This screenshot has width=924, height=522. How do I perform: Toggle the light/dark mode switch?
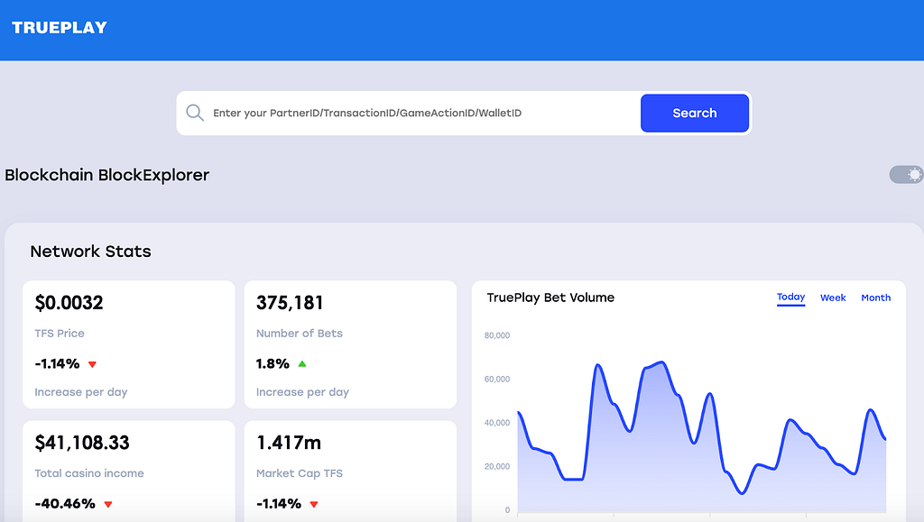906,175
